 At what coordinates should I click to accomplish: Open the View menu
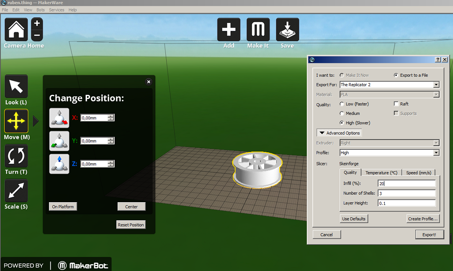tap(28, 10)
